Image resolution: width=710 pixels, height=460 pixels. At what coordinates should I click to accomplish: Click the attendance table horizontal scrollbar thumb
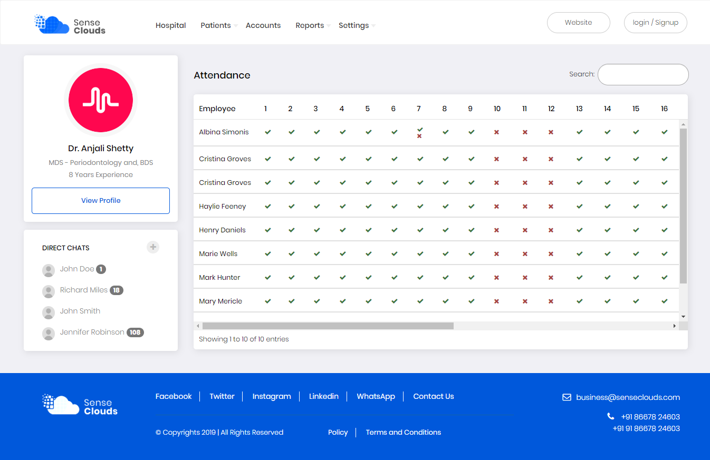click(x=328, y=326)
